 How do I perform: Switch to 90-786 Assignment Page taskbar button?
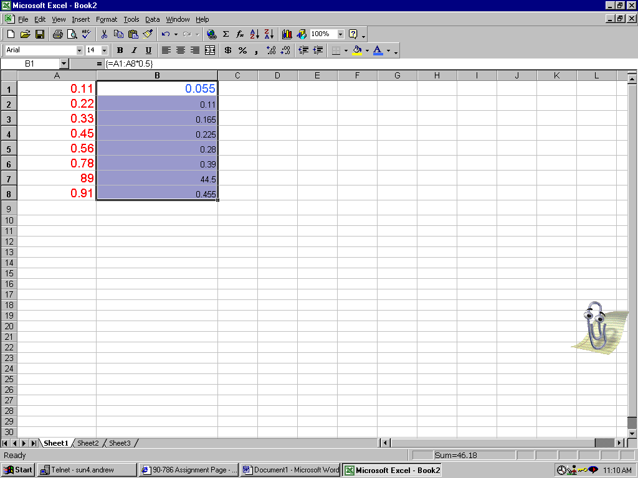tap(189, 471)
